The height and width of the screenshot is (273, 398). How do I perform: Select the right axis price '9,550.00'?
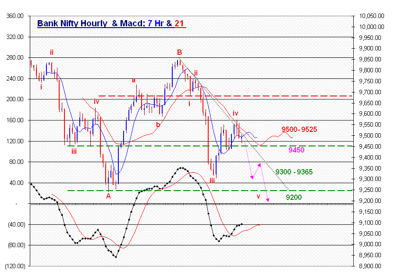[370, 124]
